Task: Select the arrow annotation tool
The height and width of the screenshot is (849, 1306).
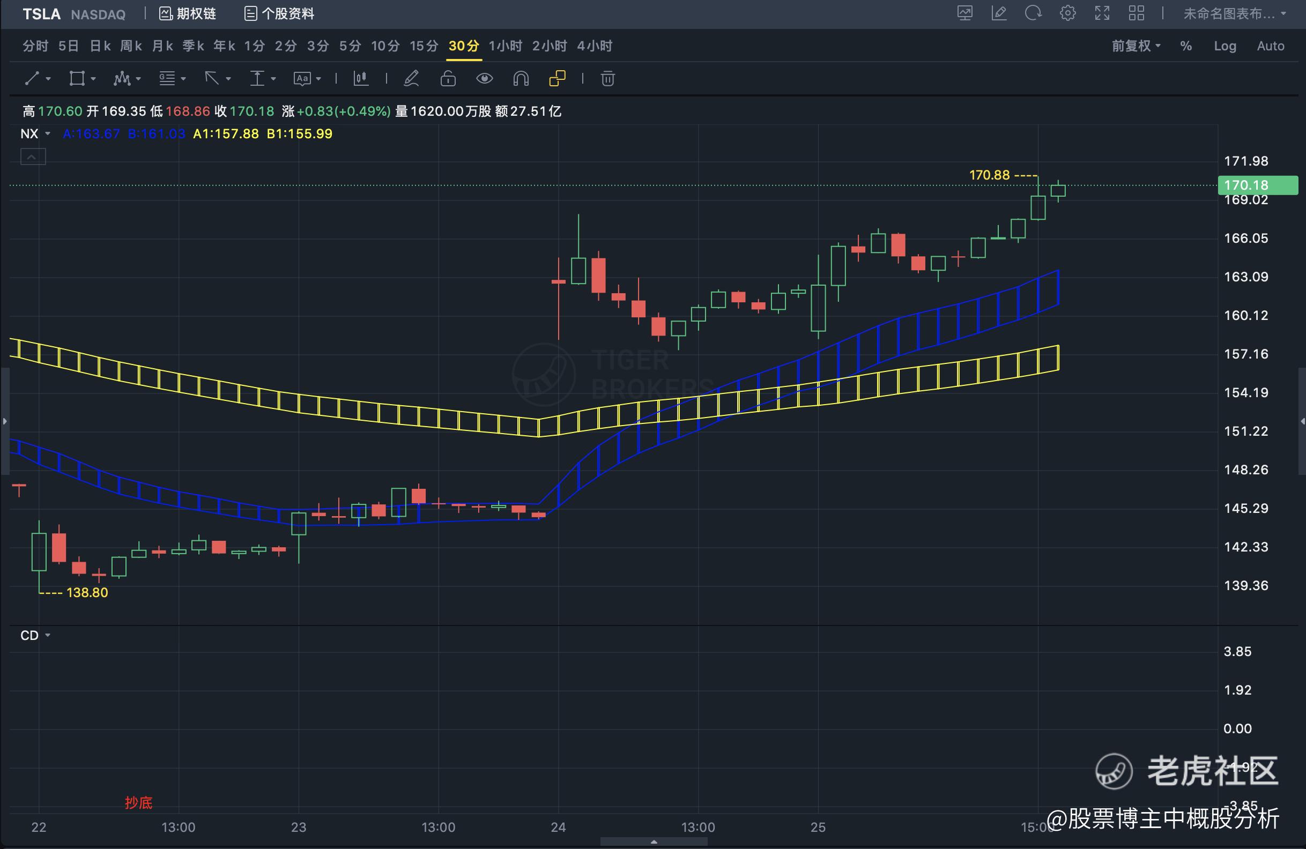Action: click(x=212, y=78)
